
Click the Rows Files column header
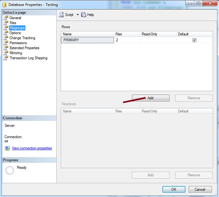pos(127,34)
